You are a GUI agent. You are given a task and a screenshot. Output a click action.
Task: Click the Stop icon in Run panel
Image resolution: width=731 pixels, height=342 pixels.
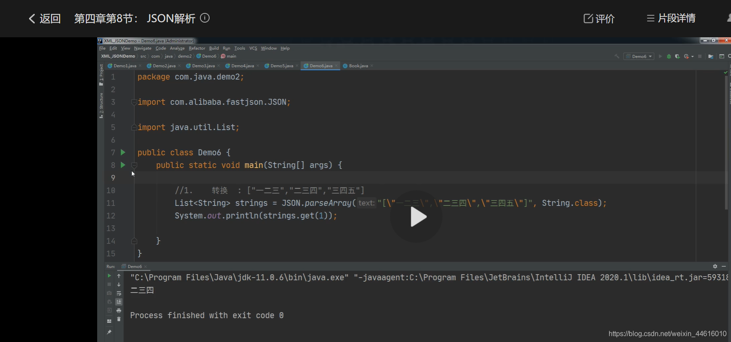(x=109, y=284)
